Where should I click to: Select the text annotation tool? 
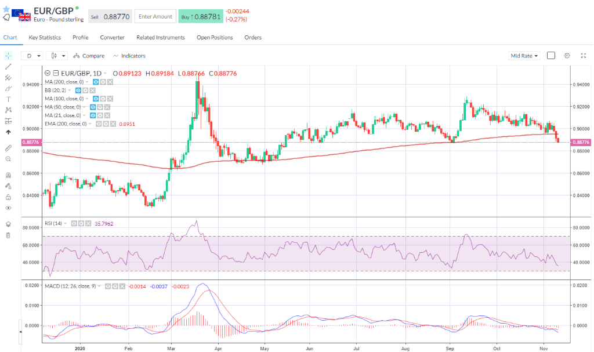point(8,99)
